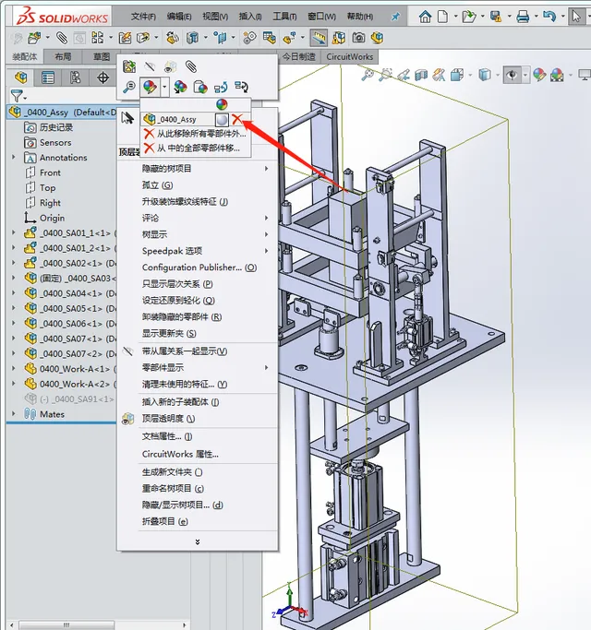Click the Copy Appearance icon in the context toolbar
The width and height of the screenshot is (591, 630).
[x=180, y=87]
